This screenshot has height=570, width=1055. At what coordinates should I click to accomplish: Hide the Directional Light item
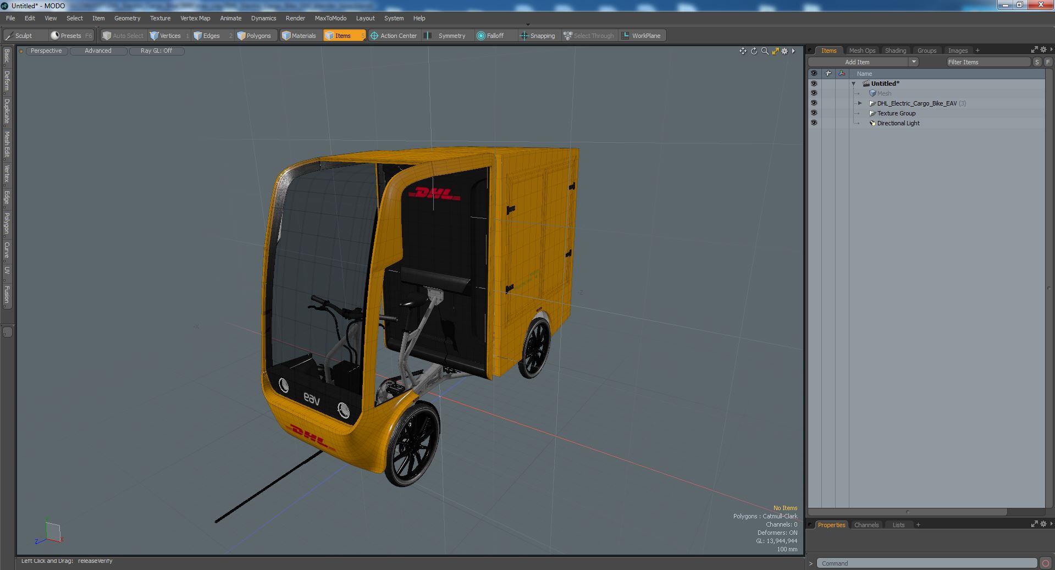click(x=814, y=123)
